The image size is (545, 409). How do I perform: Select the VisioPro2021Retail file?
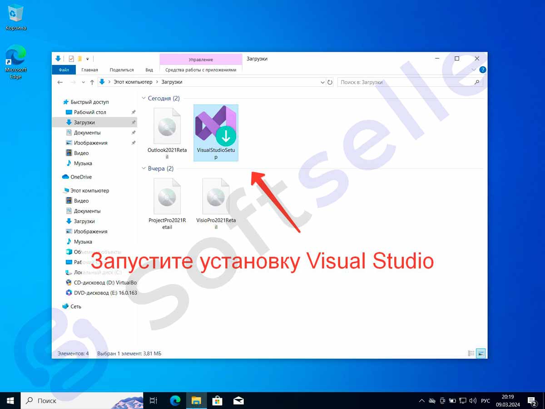pos(216,197)
